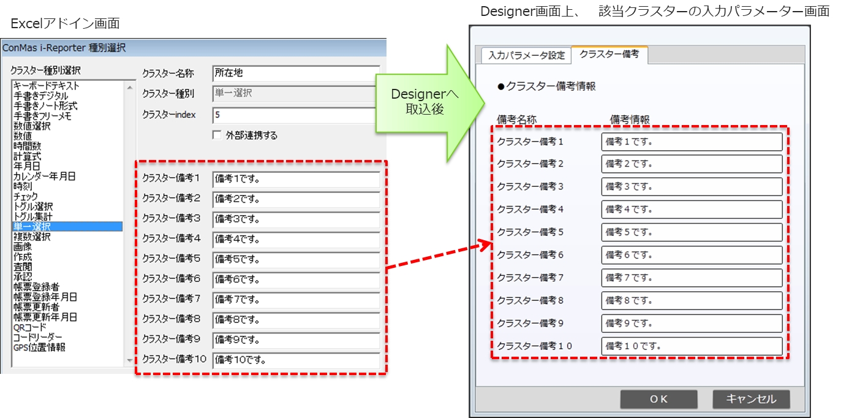Viewport: 841px width, 418px height.
Task: Select 複数選択 from the type list
Action: [32, 237]
